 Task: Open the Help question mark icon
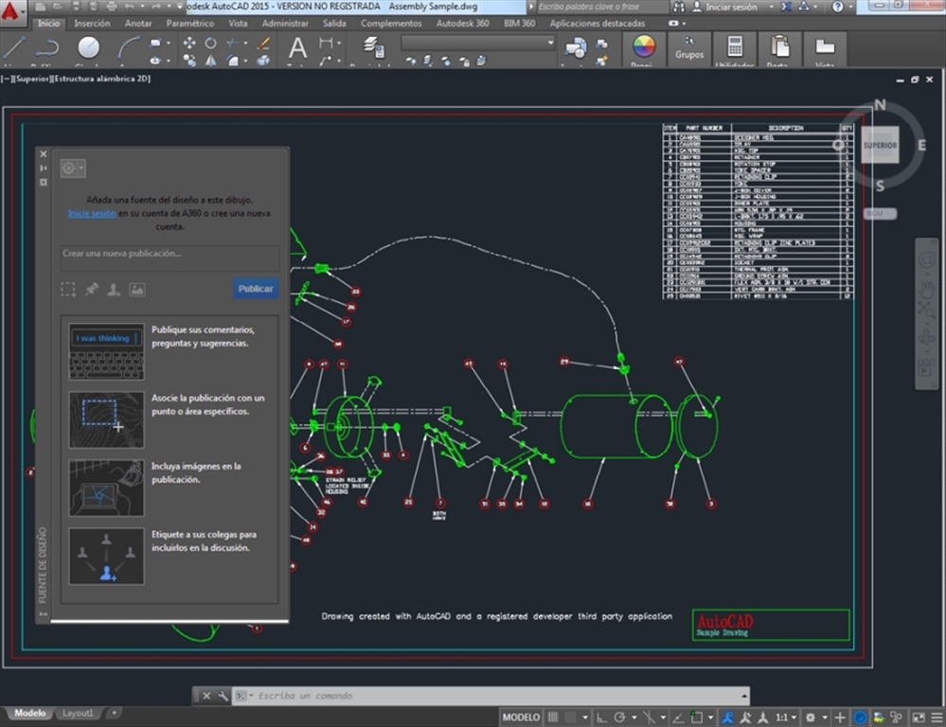tap(837, 7)
